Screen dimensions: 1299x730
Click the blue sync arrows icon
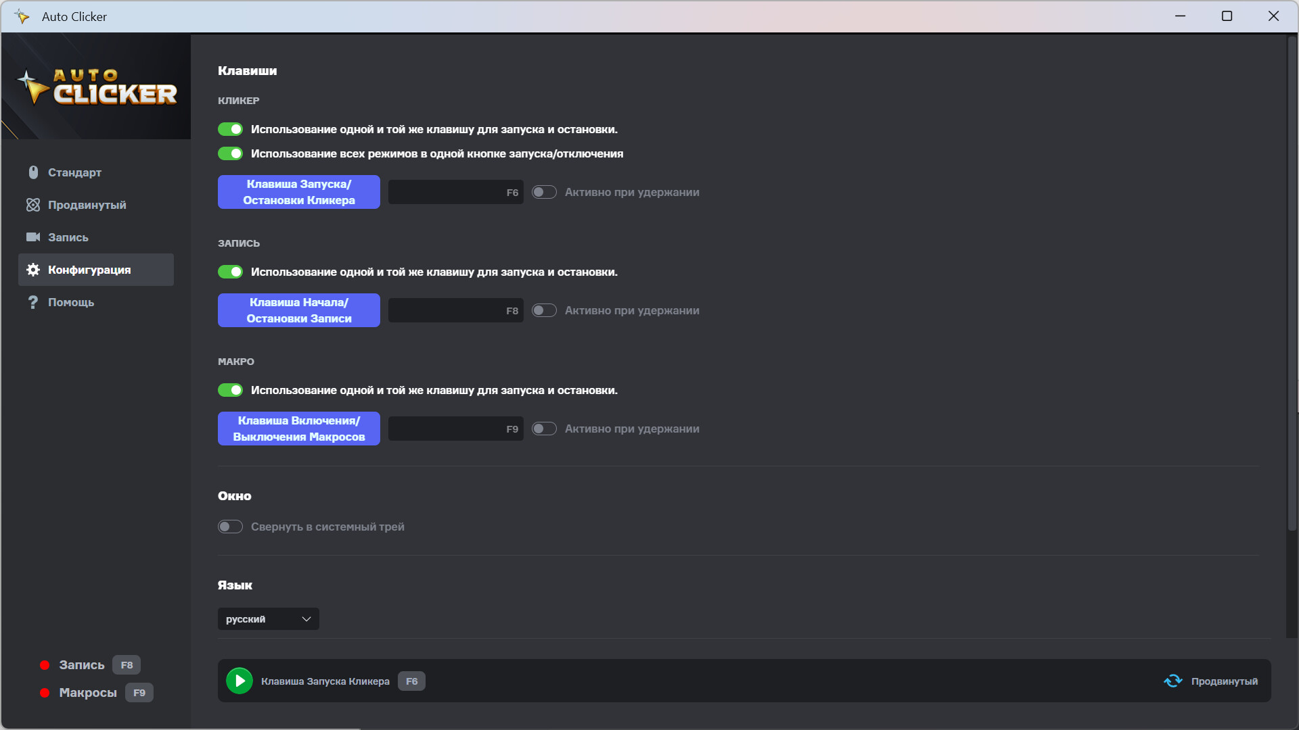[1173, 681]
